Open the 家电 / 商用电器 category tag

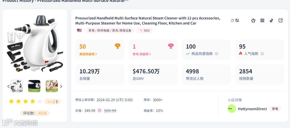pos(110,31)
